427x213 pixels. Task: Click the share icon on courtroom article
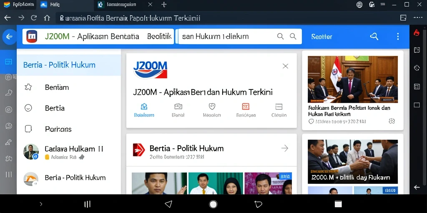(392, 121)
